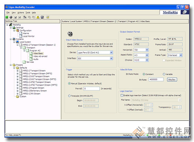Toggle Expanded Window checkbox
The width and height of the screenshot is (194, 142).
[x=164, y=60]
